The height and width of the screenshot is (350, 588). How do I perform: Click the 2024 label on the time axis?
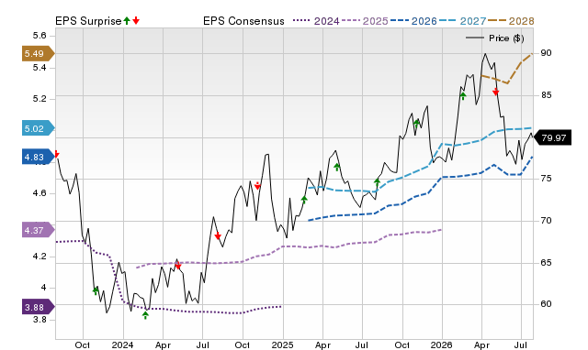(x=122, y=345)
